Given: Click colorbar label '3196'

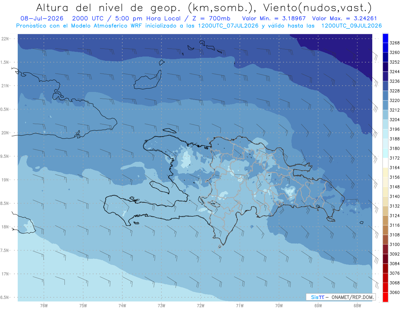Looking at the screenshot, I should point(395,129).
